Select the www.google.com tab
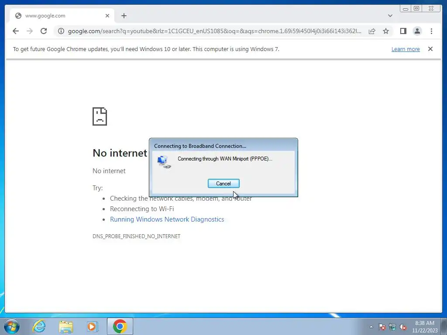The image size is (447, 335). click(62, 16)
